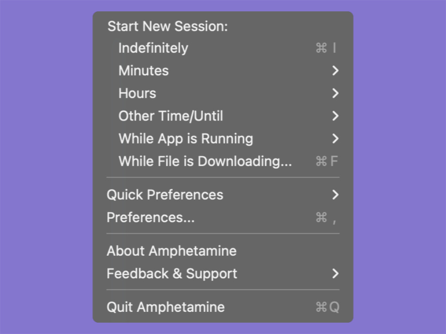Choose Other Time/Until option
This screenshot has width=446, height=334.
pyautogui.click(x=171, y=116)
